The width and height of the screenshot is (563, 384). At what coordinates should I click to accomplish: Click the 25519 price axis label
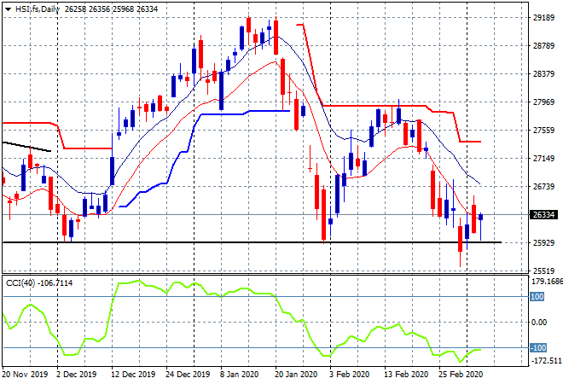tap(543, 271)
